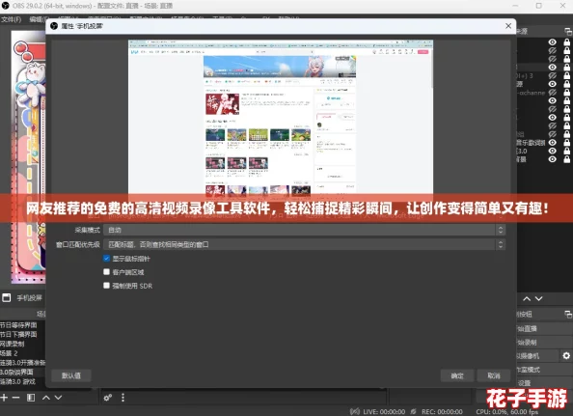The width and height of the screenshot is (573, 416).
Task: Click the arrow stepper of 采集模式 combo
Action: pyautogui.click(x=501, y=230)
